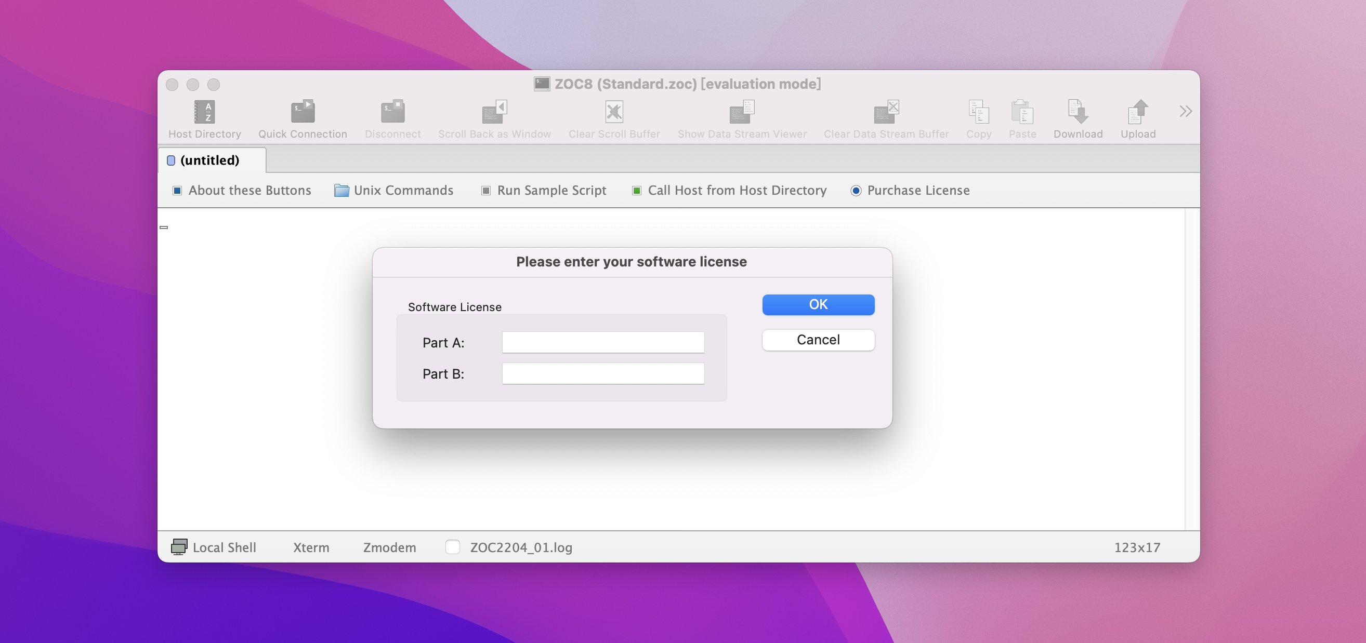Focus the Part B license field
The height and width of the screenshot is (643, 1366).
pos(603,374)
